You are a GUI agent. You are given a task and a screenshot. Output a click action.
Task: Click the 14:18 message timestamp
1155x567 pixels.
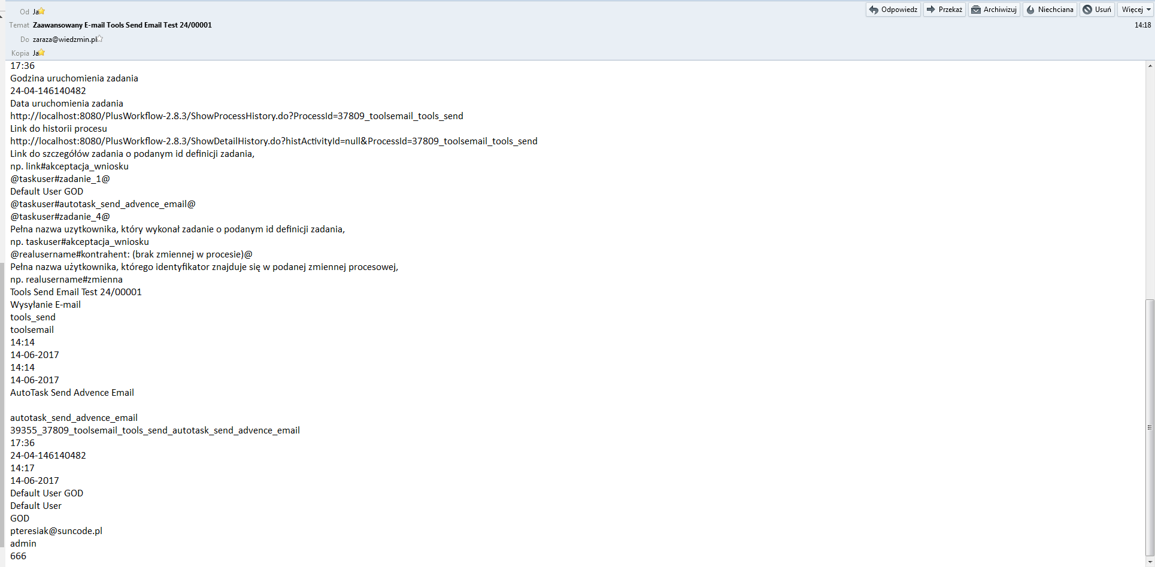(1142, 25)
